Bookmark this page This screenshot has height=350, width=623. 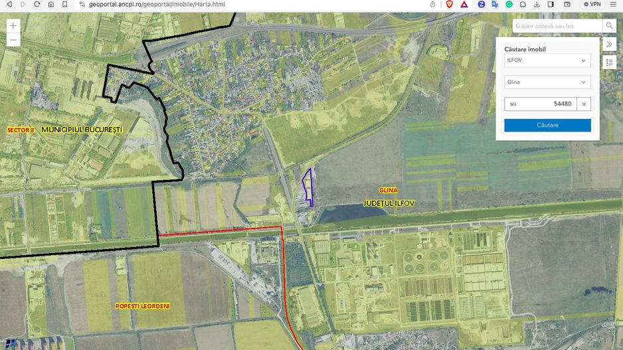coord(65,5)
